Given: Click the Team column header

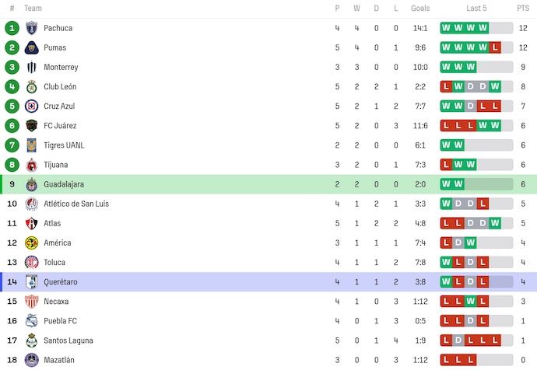Looking at the screenshot, I should coord(33,8).
